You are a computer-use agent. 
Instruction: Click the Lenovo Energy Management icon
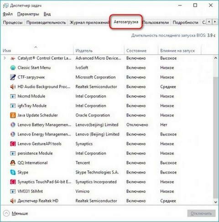click(x=13, y=134)
